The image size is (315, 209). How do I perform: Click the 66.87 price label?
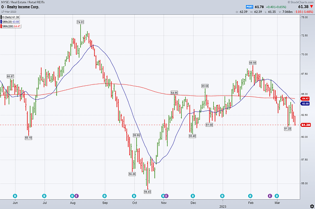click(10, 76)
